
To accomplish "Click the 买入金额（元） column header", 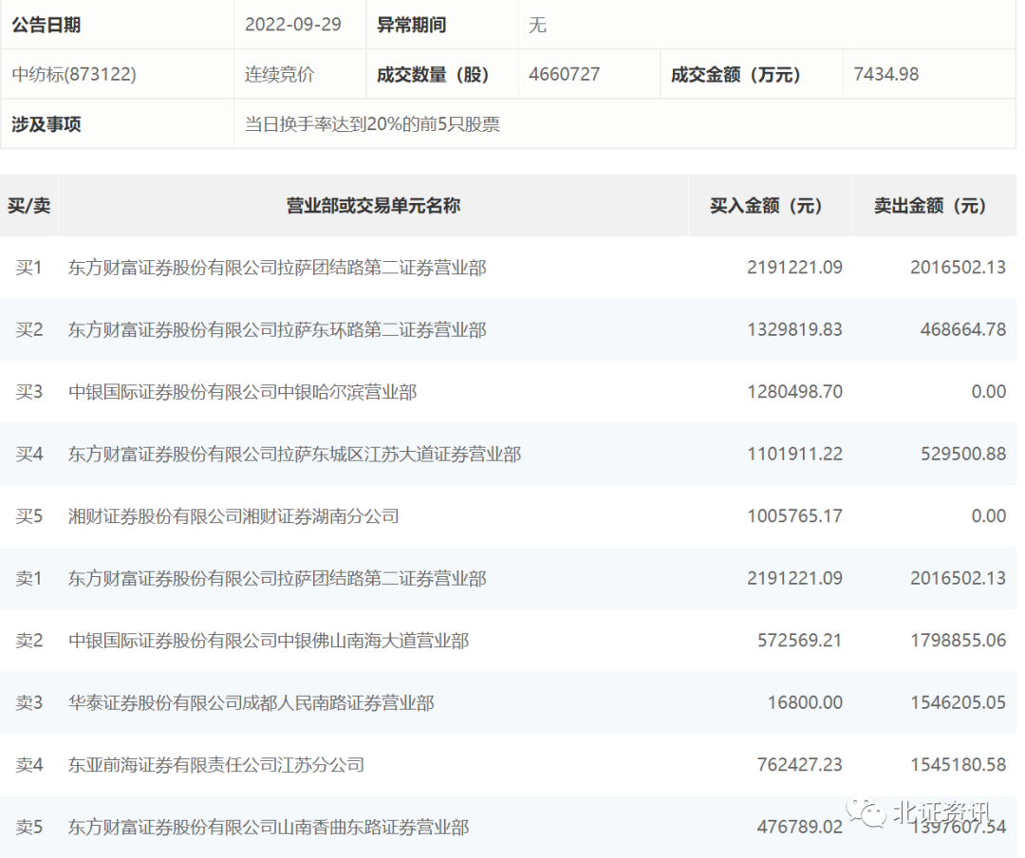I will pyautogui.click(x=766, y=206).
